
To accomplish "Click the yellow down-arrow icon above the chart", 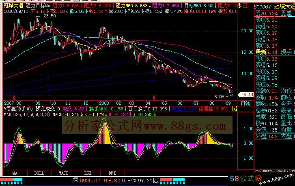I will tap(239, 6).
